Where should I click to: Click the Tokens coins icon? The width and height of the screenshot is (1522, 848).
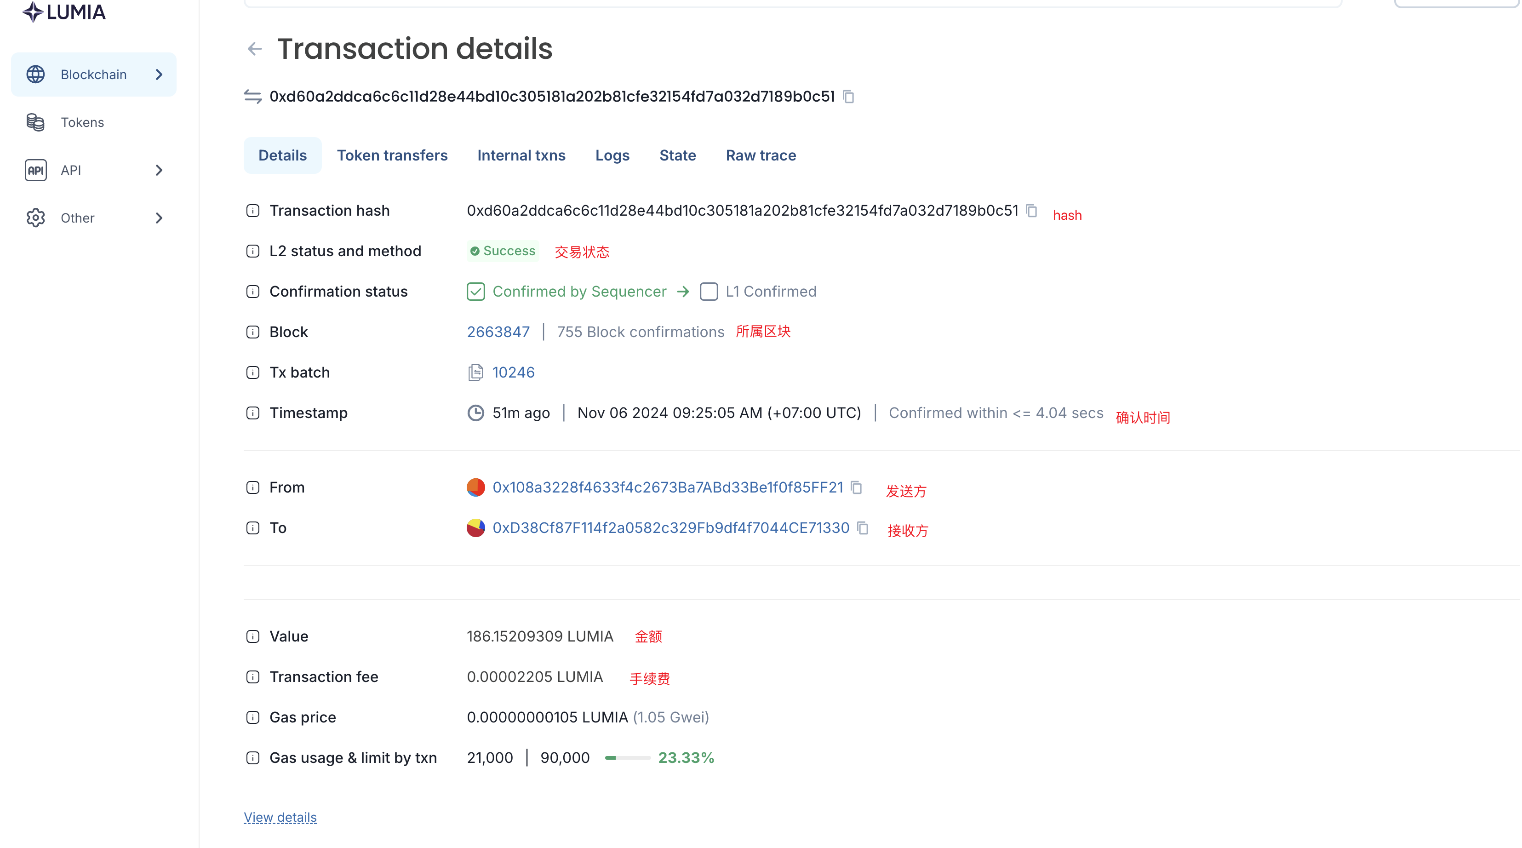[35, 122]
